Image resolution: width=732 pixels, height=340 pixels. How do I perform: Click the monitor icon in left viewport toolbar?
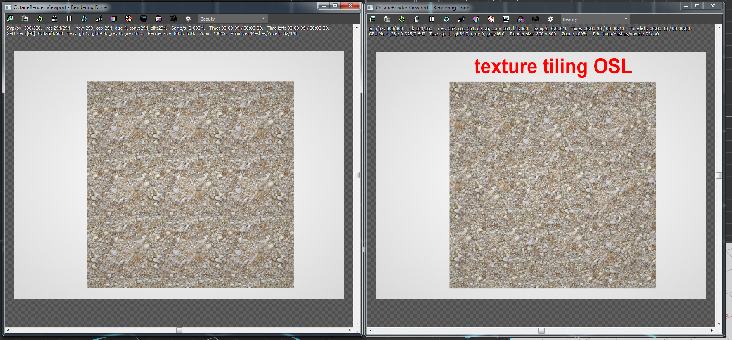144,19
